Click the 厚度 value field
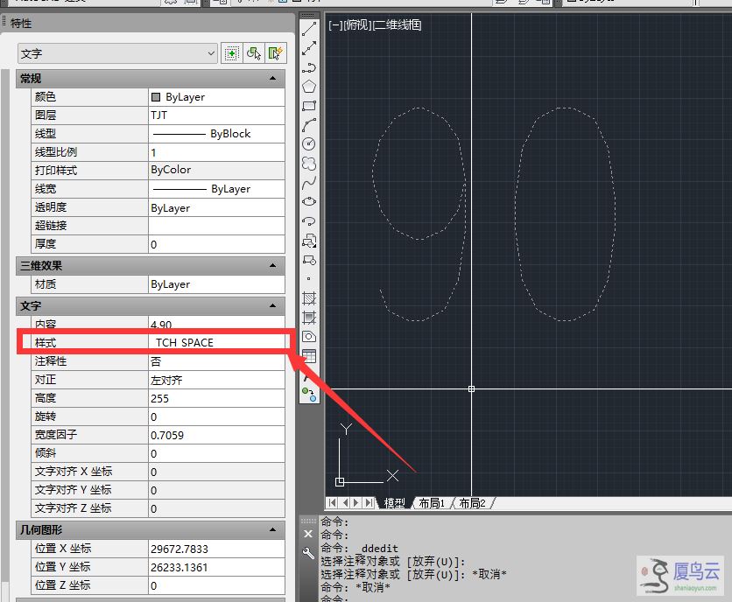 [x=216, y=244]
